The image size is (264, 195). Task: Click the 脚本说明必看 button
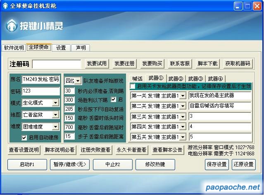(x=59, y=150)
